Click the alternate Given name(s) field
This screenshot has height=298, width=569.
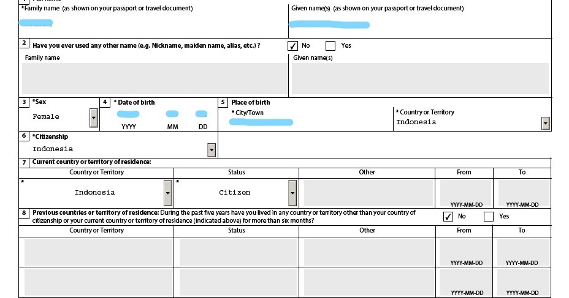(x=420, y=78)
